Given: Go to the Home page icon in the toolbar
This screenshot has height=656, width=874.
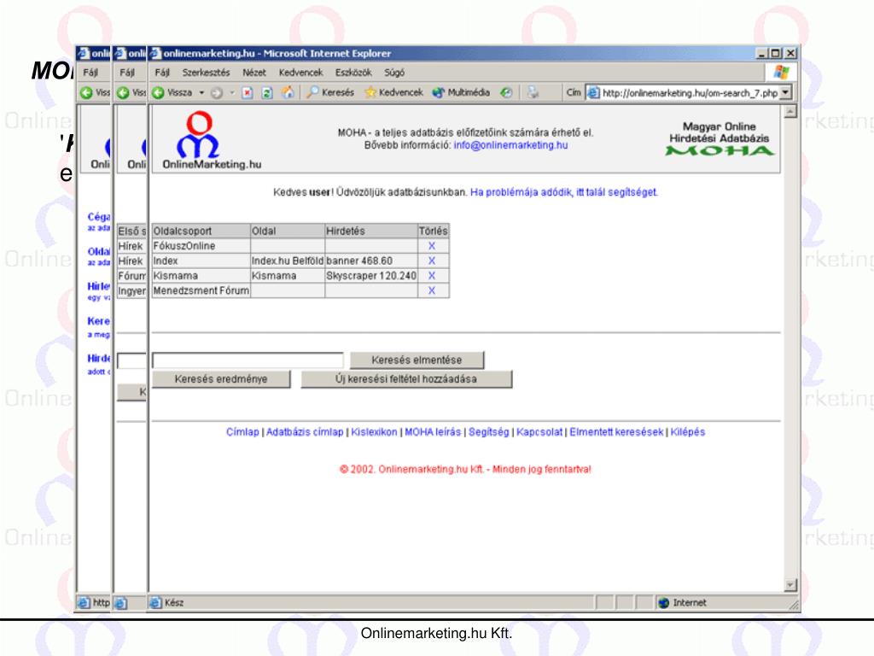Looking at the screenshot, I should point(288,92).
